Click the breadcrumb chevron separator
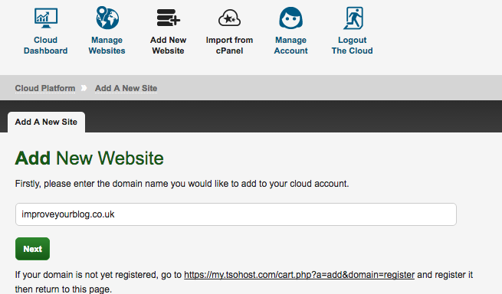The height and width of the screenshot is (294, 502). (x=84, y=88)
